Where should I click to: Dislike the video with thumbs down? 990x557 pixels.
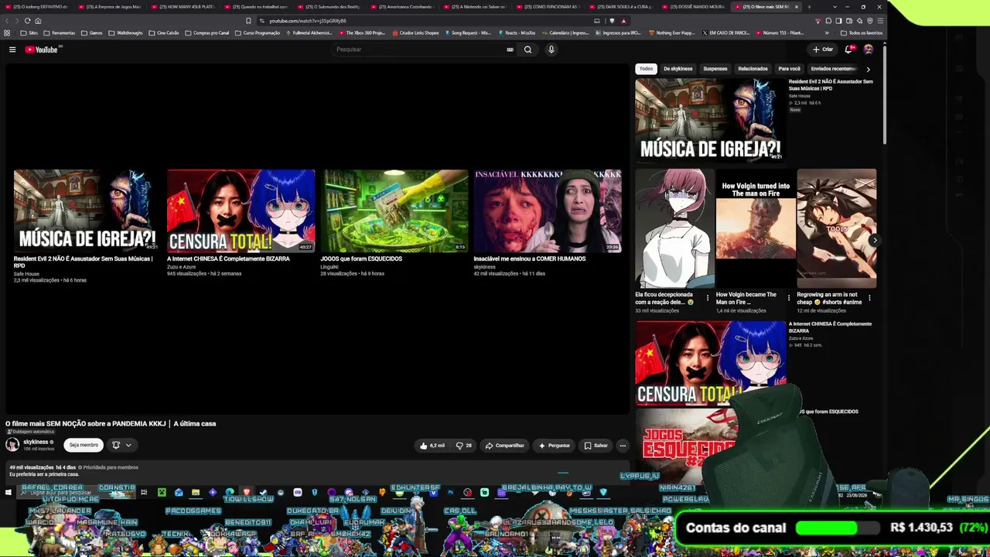tap(464, 446)
